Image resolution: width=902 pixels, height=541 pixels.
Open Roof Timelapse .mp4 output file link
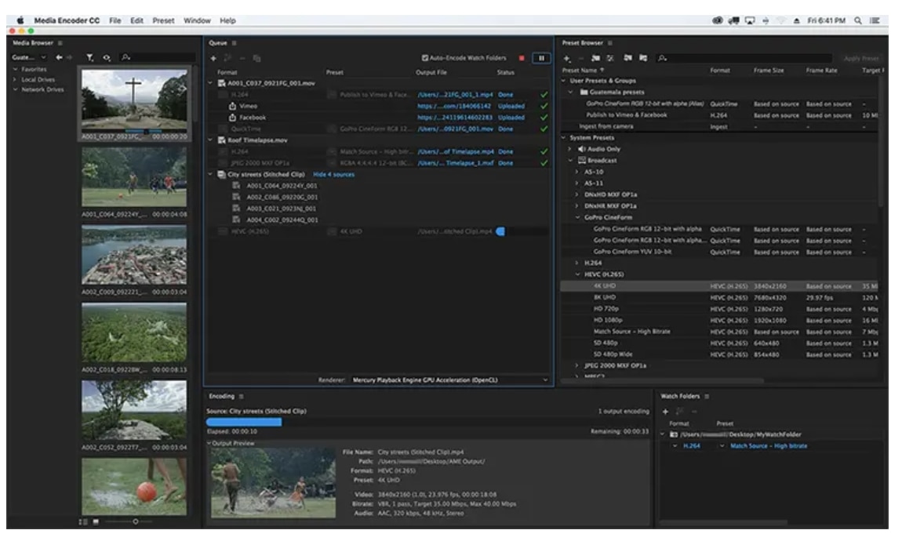tap(456, 152)
